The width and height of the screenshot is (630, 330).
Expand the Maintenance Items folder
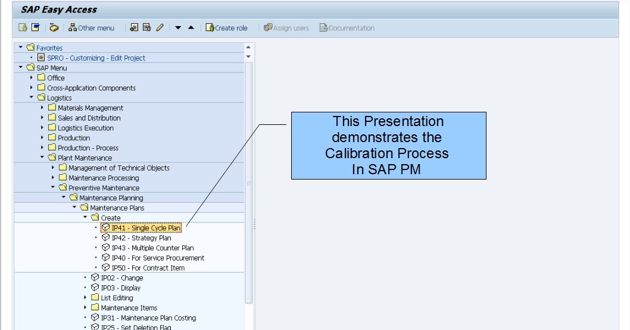[85, 307]
